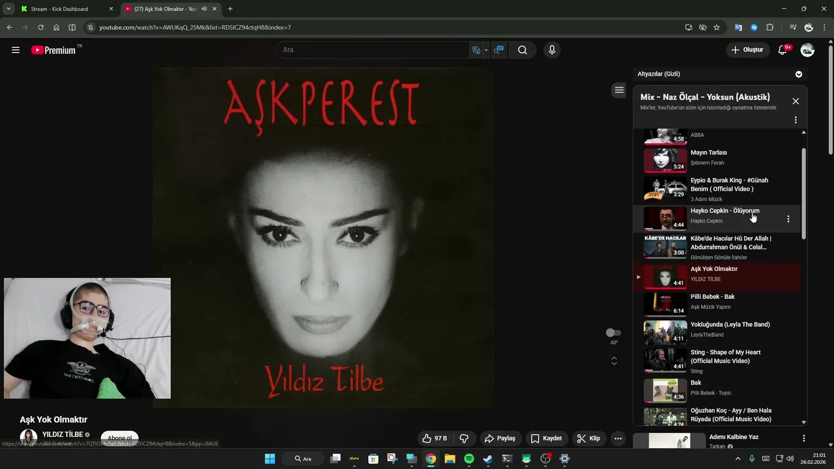Create clip with Klip button
Viewport: 834px width, 469px height.
click(588, 438)
